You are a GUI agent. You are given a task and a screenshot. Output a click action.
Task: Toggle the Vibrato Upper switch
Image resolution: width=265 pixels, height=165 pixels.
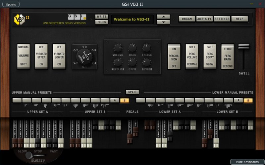click(41, 57)
